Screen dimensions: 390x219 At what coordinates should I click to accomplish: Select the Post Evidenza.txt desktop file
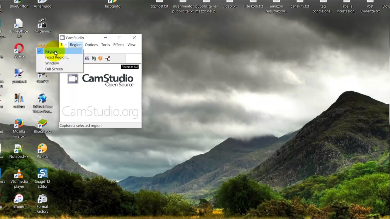pyautogui.click(x=370, y=9)
